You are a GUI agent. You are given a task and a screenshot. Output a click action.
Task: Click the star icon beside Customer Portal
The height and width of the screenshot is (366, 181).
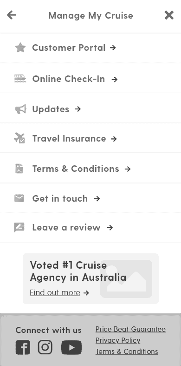20,47
